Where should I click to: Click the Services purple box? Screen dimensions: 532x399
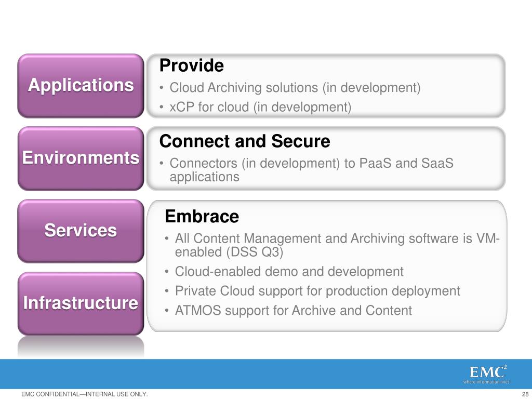[x=81, y=231]
